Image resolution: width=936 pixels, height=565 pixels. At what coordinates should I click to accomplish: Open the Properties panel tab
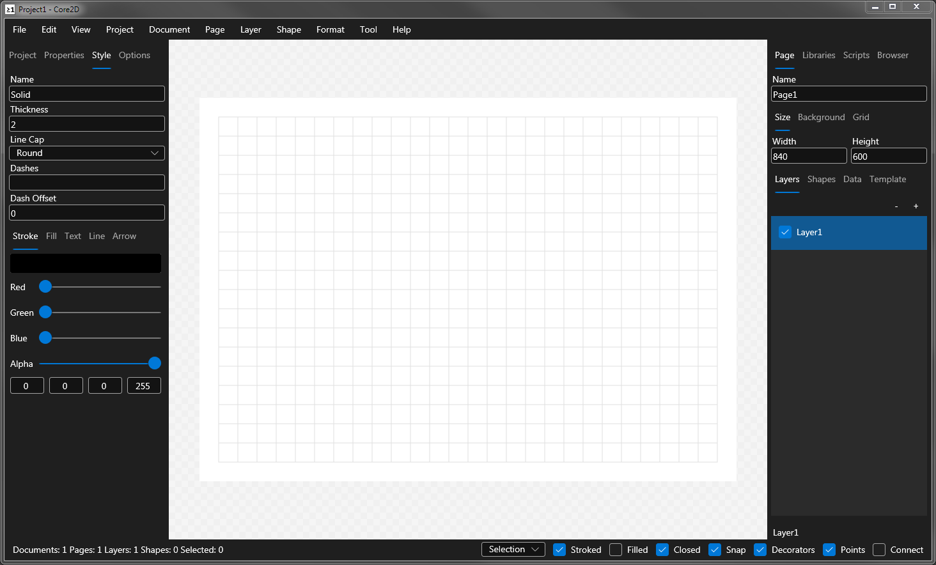64,55
